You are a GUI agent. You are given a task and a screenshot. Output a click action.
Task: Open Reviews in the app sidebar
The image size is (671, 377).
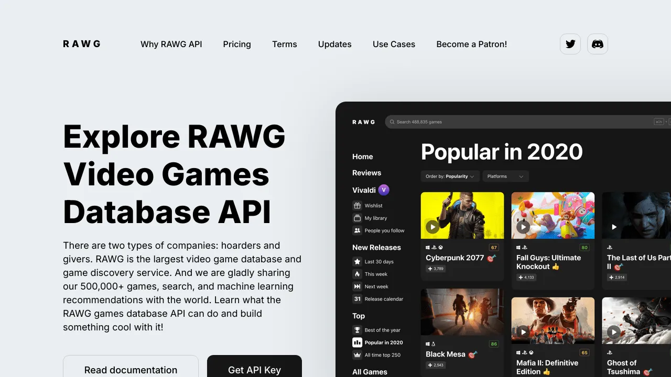tap(367, 173)
